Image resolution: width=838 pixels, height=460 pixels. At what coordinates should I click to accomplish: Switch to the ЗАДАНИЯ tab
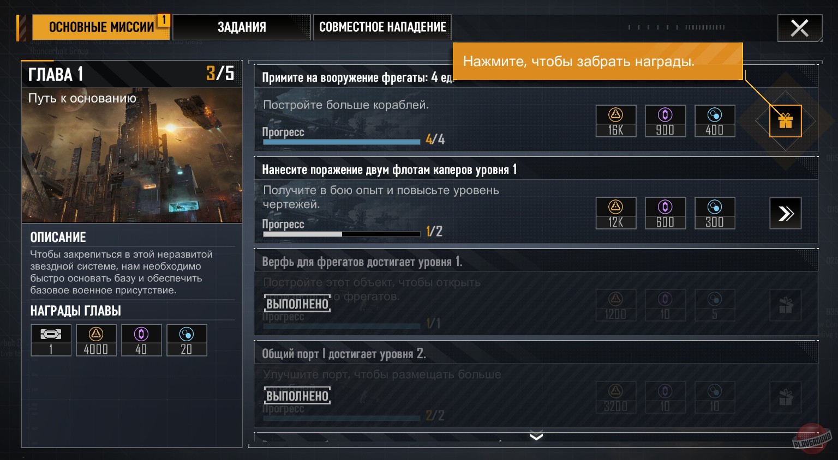pyautogui.click(x=242, y=27)
